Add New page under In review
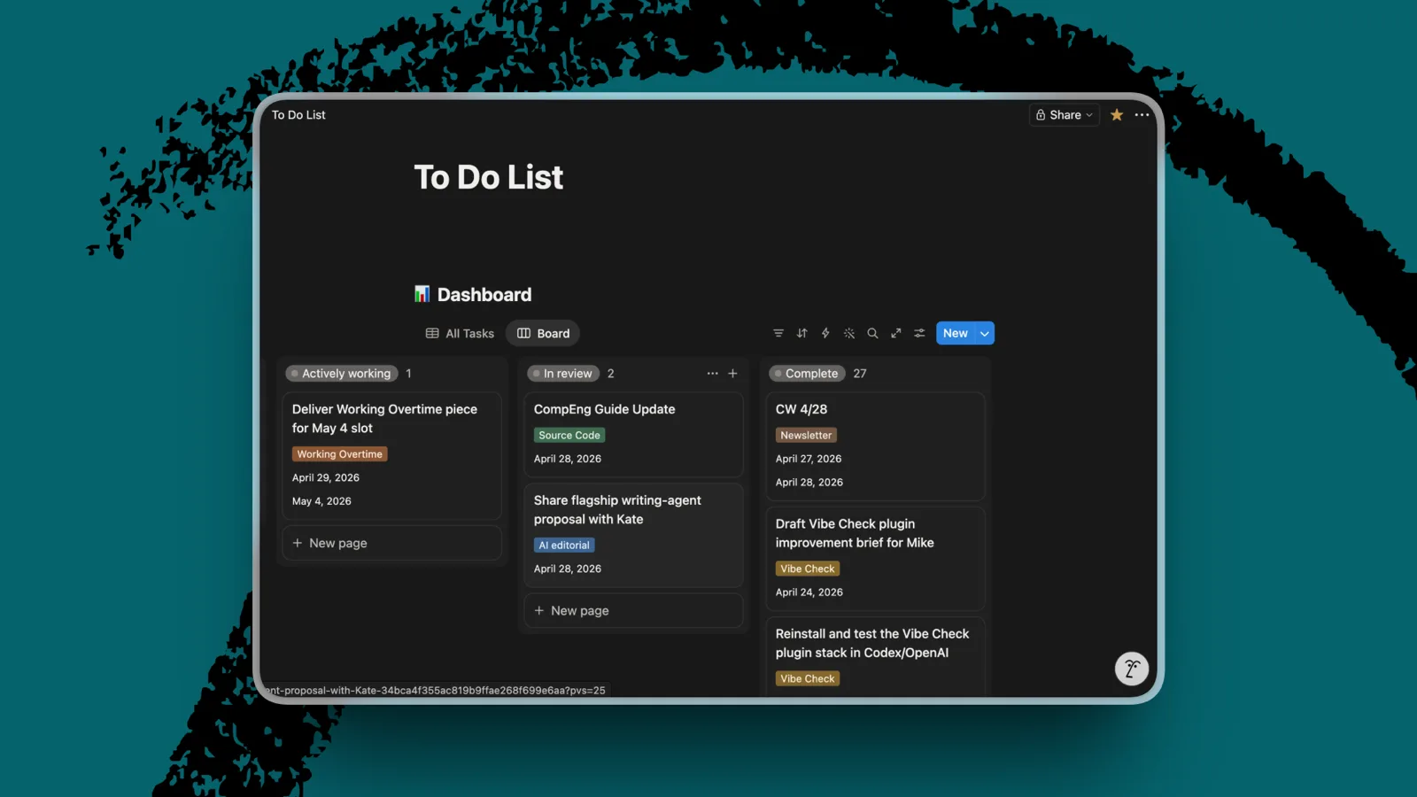This screenshot has height=797, width=1417. (x=633, y=610)
